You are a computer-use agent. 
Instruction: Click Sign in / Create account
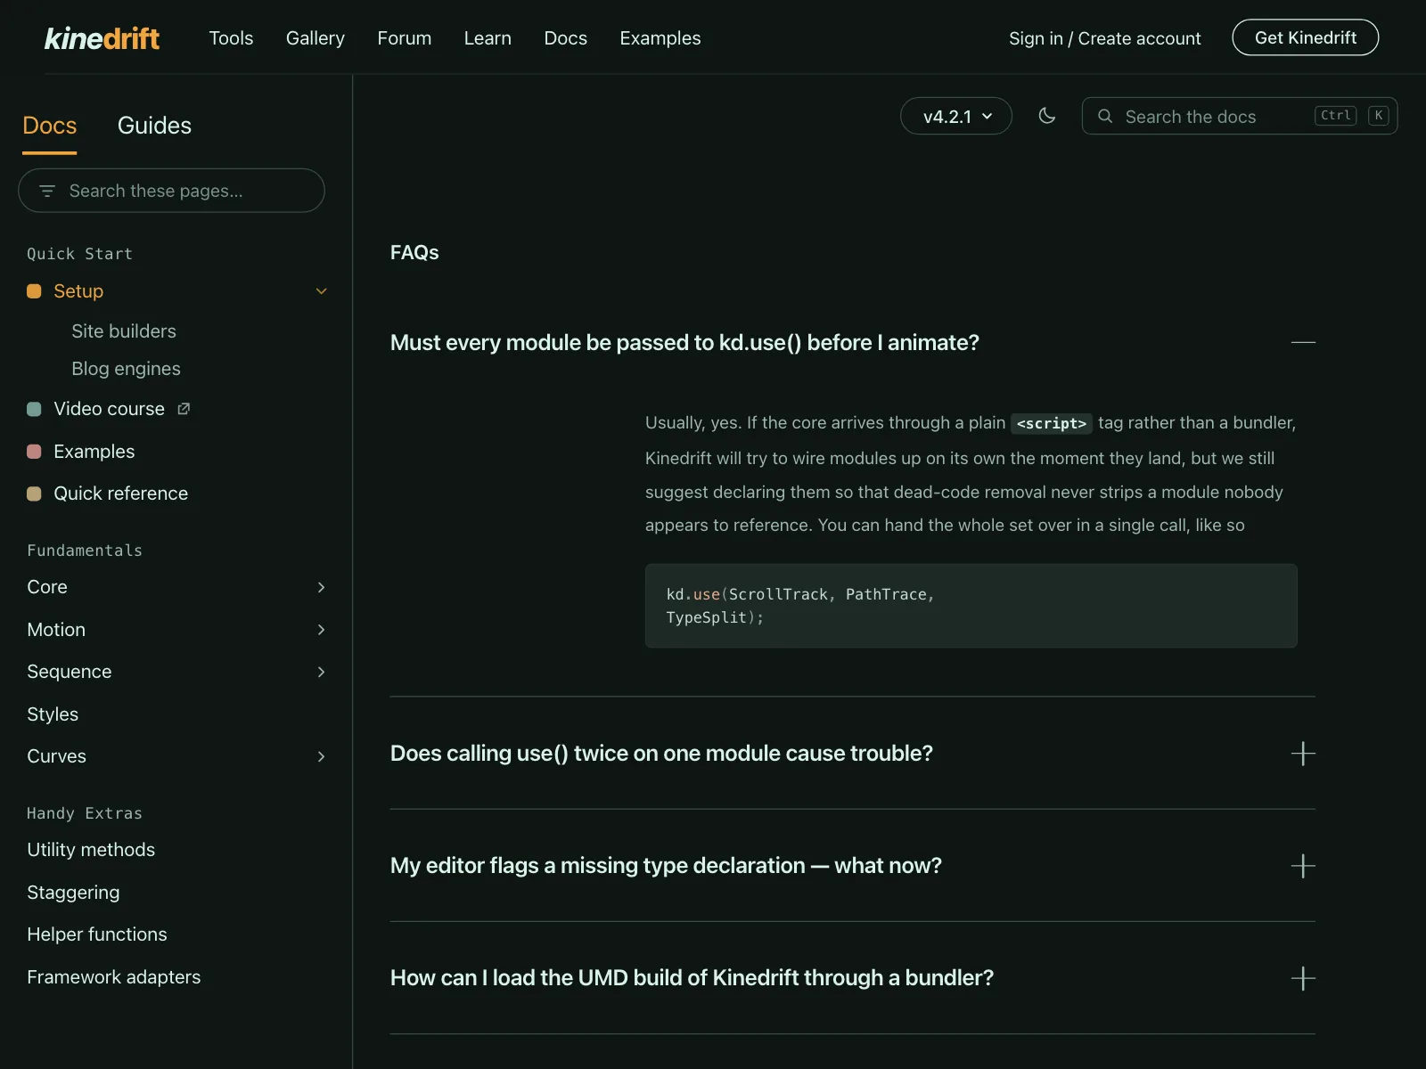coord(1105,38)
